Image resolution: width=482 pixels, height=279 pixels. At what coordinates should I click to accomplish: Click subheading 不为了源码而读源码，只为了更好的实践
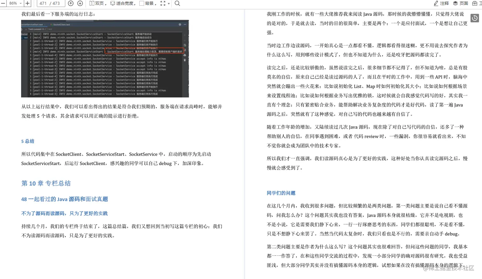pos(64,213)
